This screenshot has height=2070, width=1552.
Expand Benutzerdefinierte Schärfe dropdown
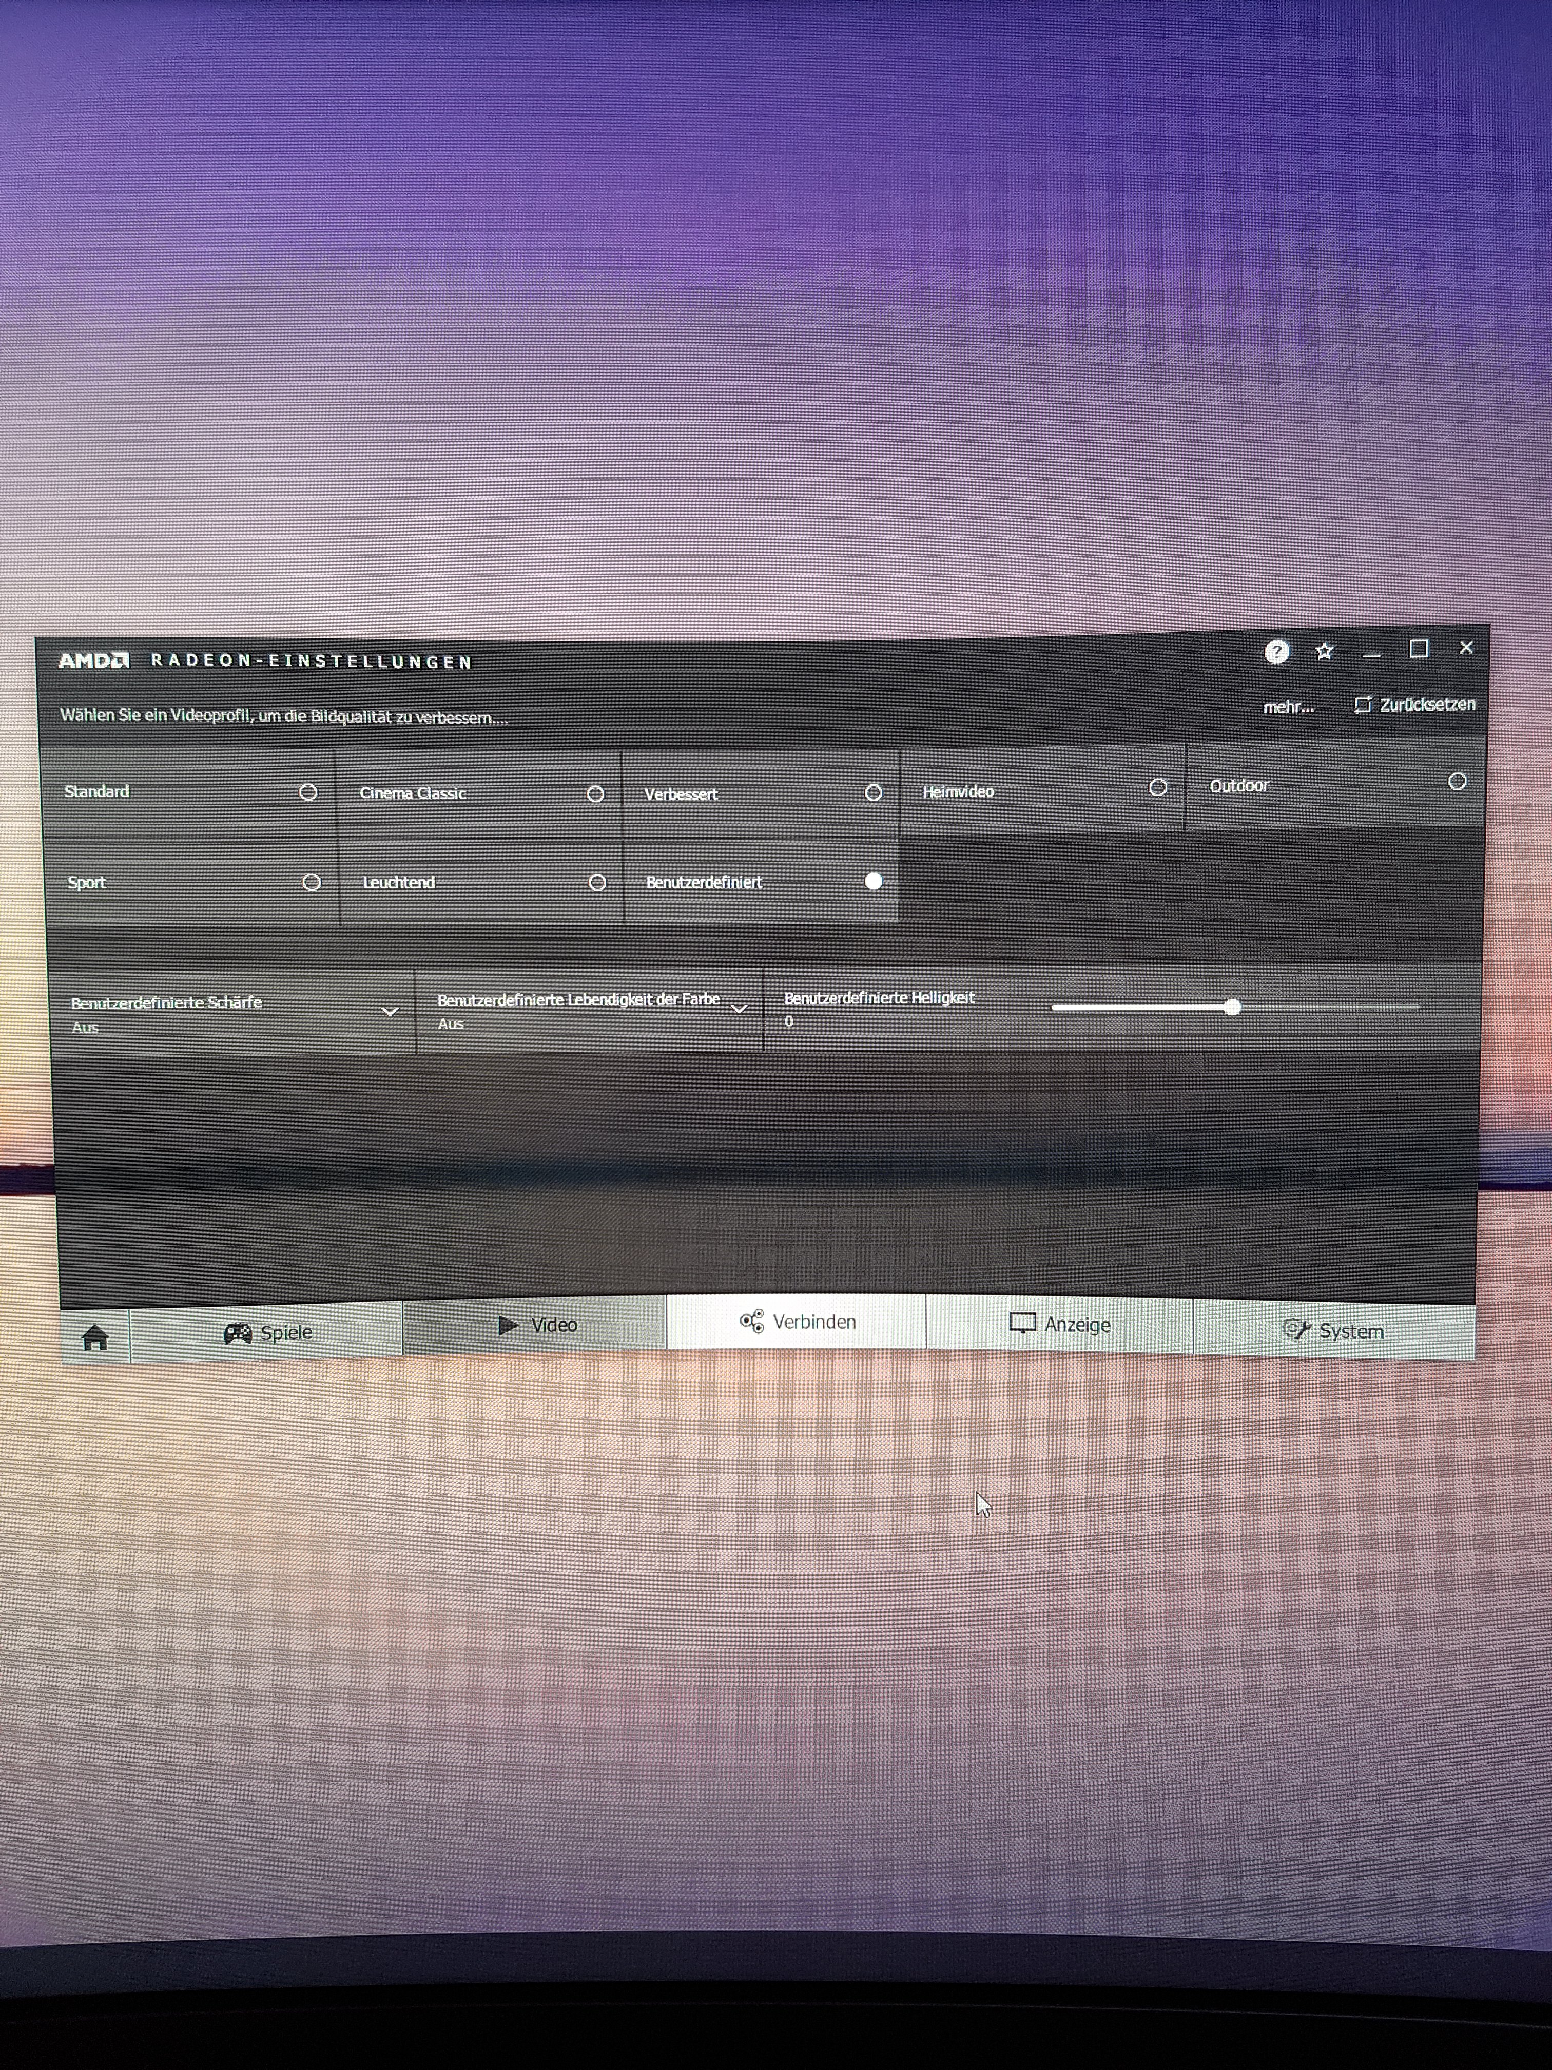(x=389, y=1011)
